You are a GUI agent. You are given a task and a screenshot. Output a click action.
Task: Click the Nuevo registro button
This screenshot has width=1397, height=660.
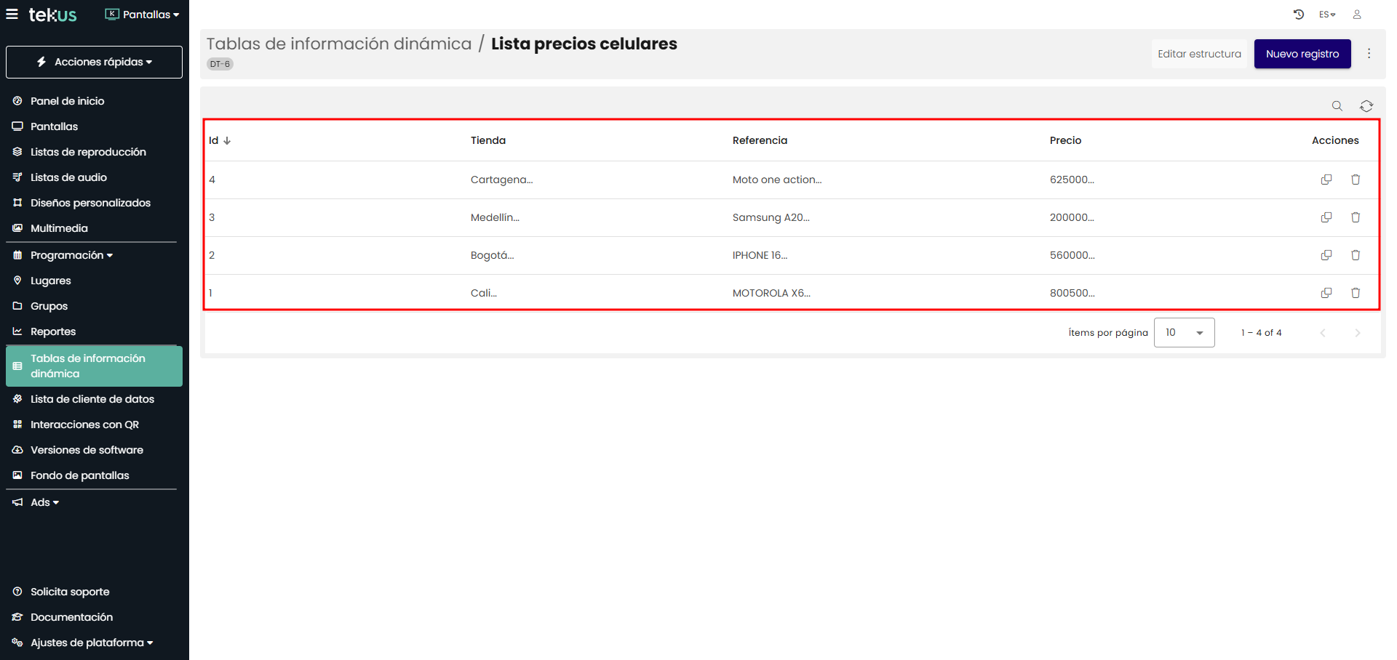pos(1302,54)
